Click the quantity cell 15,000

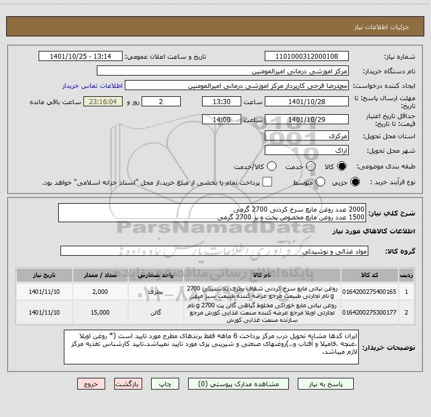(x=100, y=312)
